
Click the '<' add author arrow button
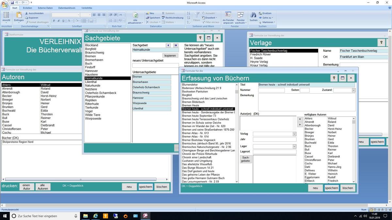[300, 119]
